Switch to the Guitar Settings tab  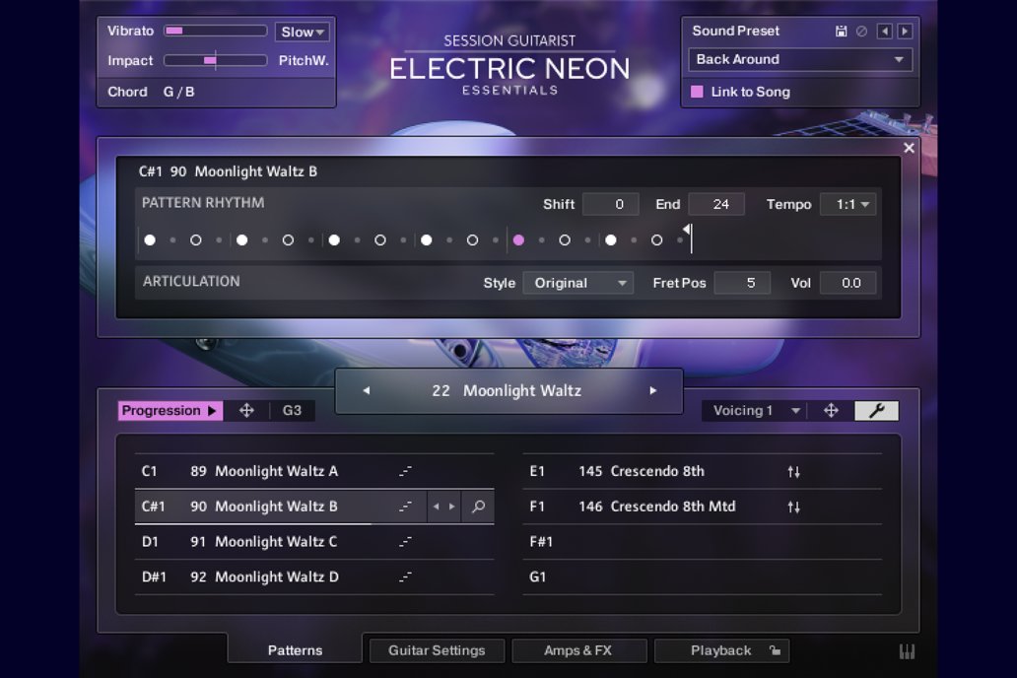tap(437, 650)
